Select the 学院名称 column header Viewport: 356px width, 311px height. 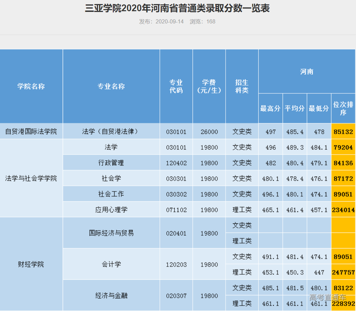(x=31, y=87)
